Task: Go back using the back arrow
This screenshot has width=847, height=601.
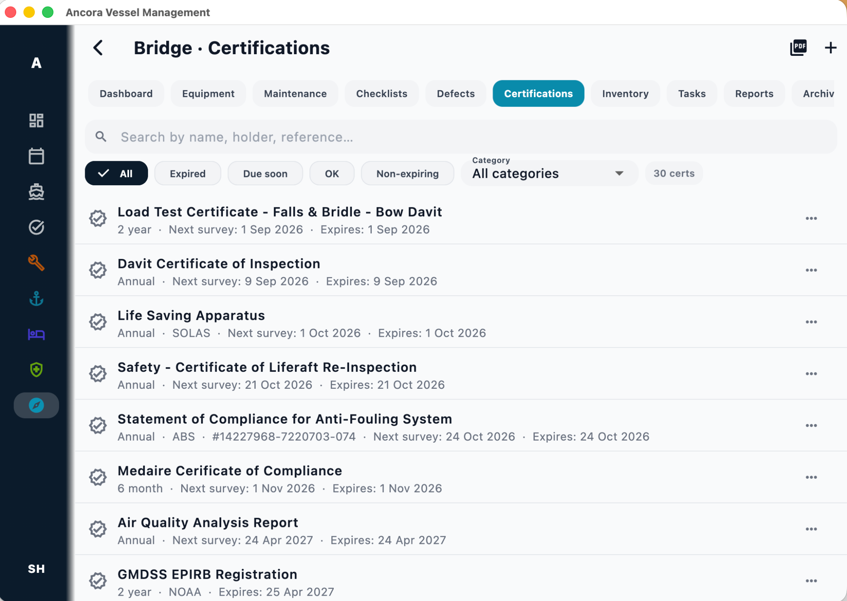Action: click(98, 48)
